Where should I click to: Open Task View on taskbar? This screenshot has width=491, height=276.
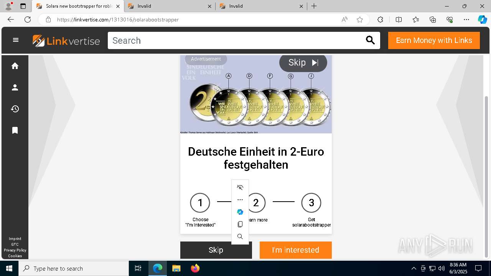coord(138,268)
